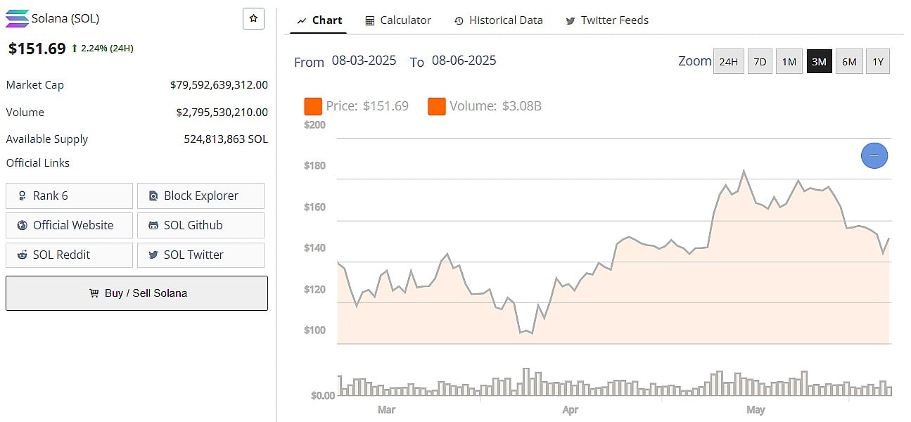This screenshot has width=911, height=422.
Task: Set chart zoom to 1M
Action: click(x=789, y=62)
